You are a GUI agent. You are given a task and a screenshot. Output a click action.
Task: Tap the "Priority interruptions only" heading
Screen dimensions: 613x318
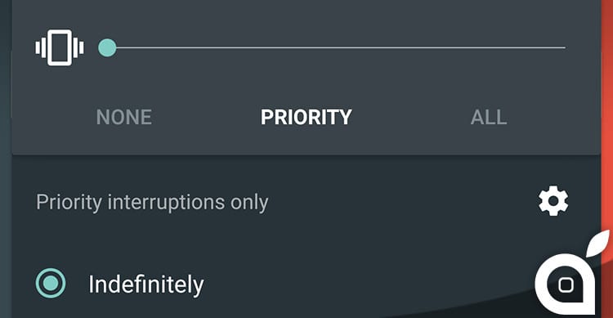pos(152,202)
